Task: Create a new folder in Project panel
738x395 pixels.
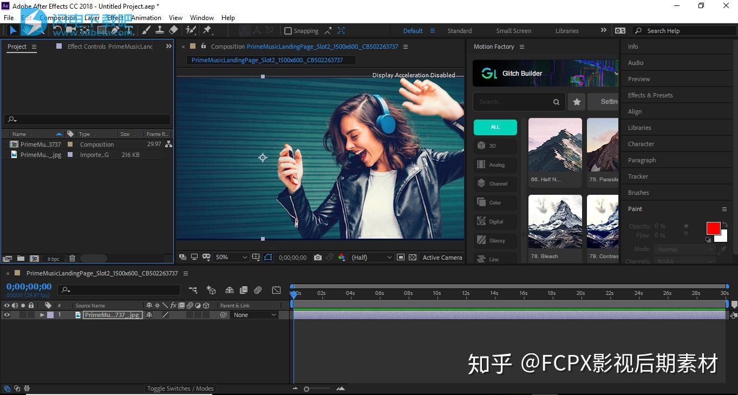Action: 21,259
